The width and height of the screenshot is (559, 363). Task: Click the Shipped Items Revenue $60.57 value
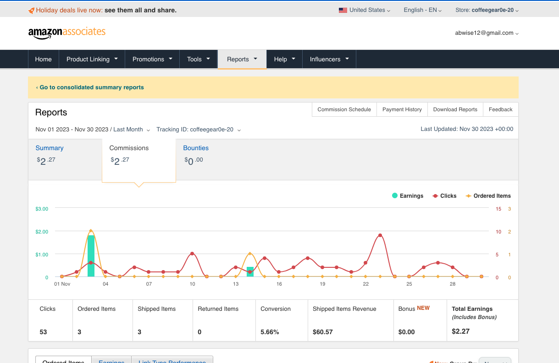pyautogui.click(x=323, y=332)
